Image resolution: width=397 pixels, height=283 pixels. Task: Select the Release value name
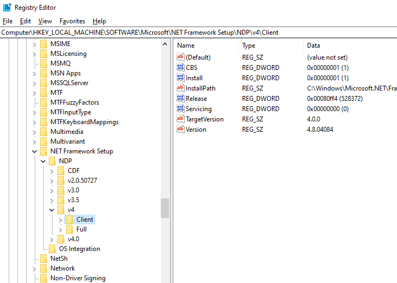click(196, 98)
